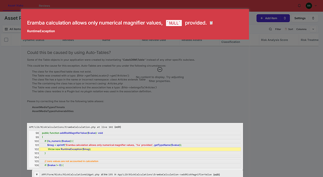Open the AA user avatar menu
Viewport: 323px width, 177px height.
pyautogui.click(x=308, y=6)
